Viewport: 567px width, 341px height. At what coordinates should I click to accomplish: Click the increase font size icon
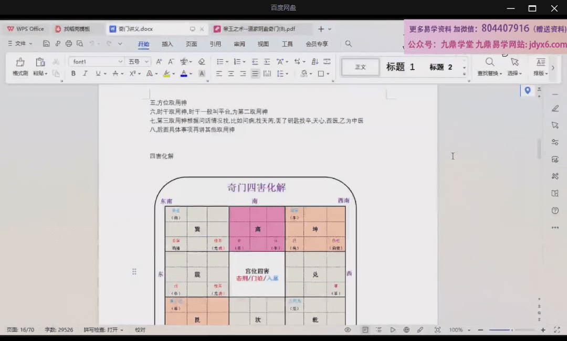pos(159,62)
